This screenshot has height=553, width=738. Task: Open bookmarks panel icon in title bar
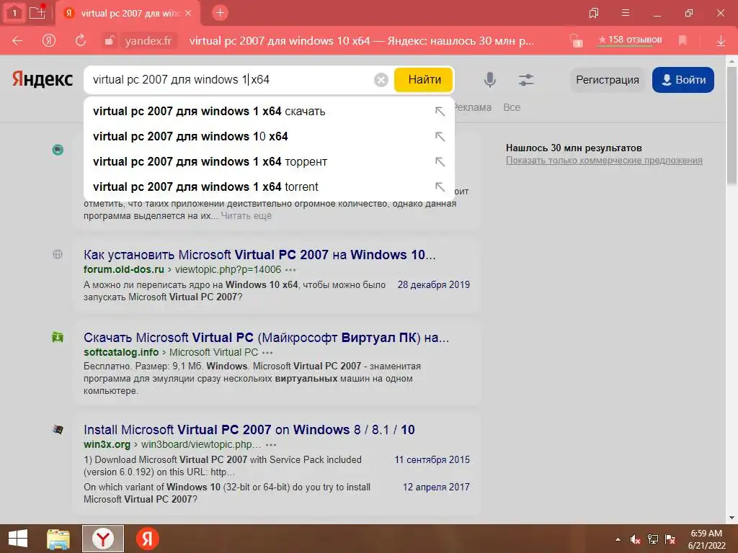[x=594, y=13]
